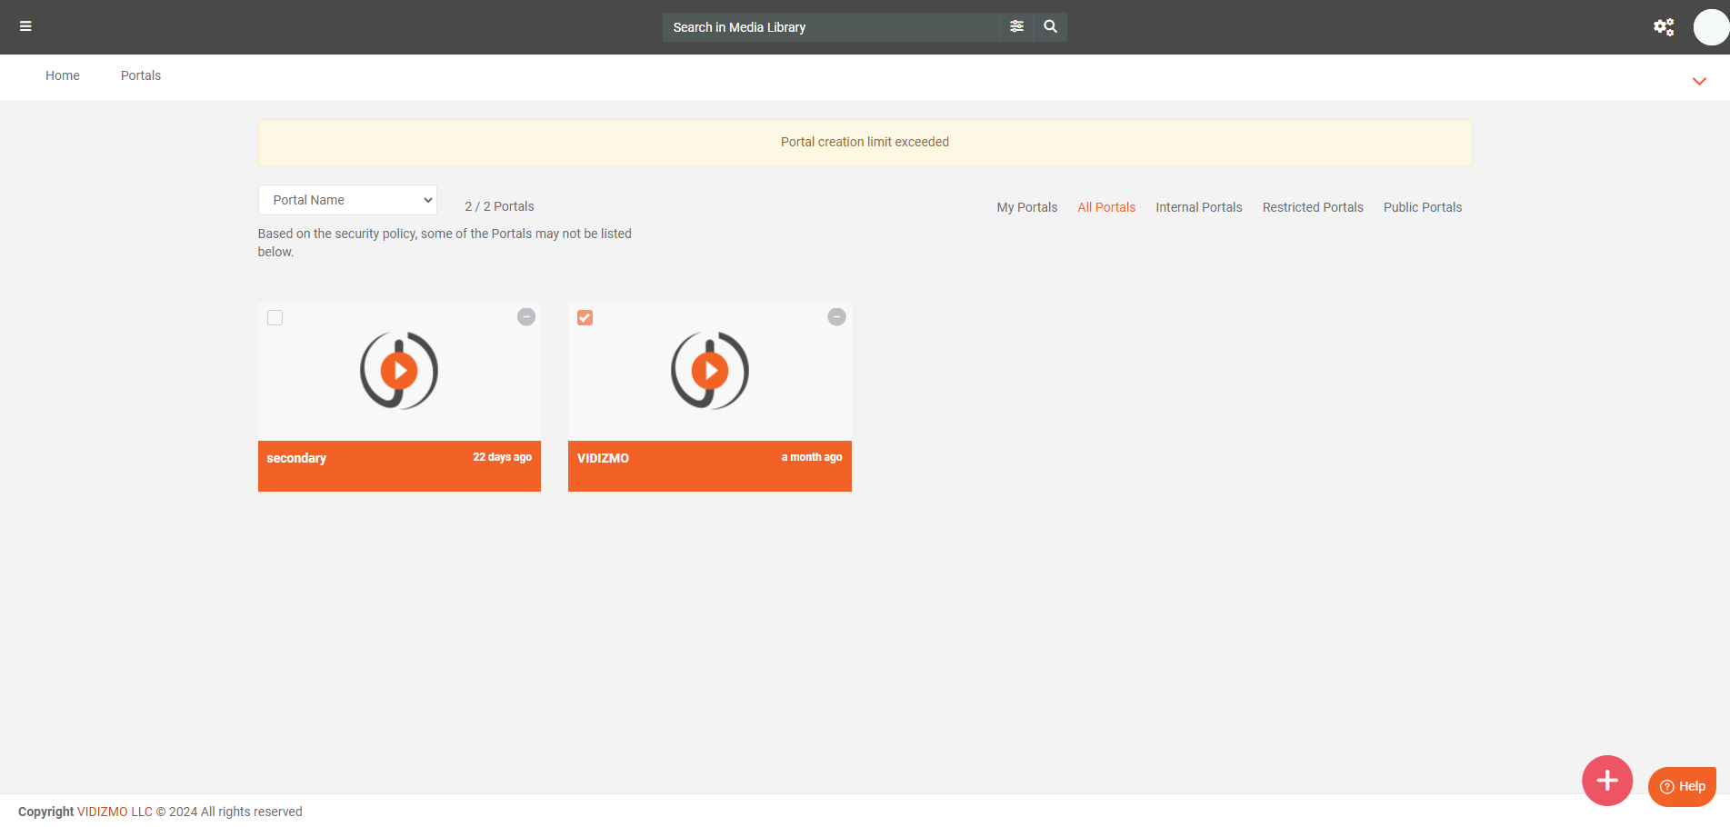The height and width of the screenshot is (827, 1730).
Task: Go to Home in navigation bar
Action: click(x=63, y=75)
